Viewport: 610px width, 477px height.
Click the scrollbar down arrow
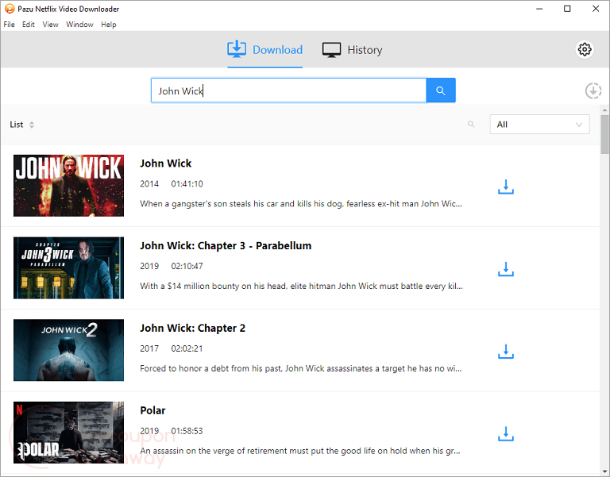(604, 472)
